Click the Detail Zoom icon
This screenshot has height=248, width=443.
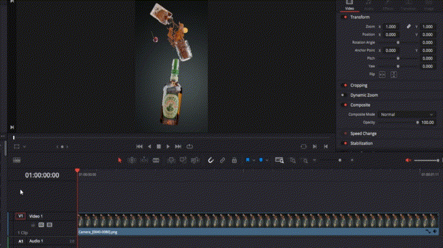click(x=292, y=160)
